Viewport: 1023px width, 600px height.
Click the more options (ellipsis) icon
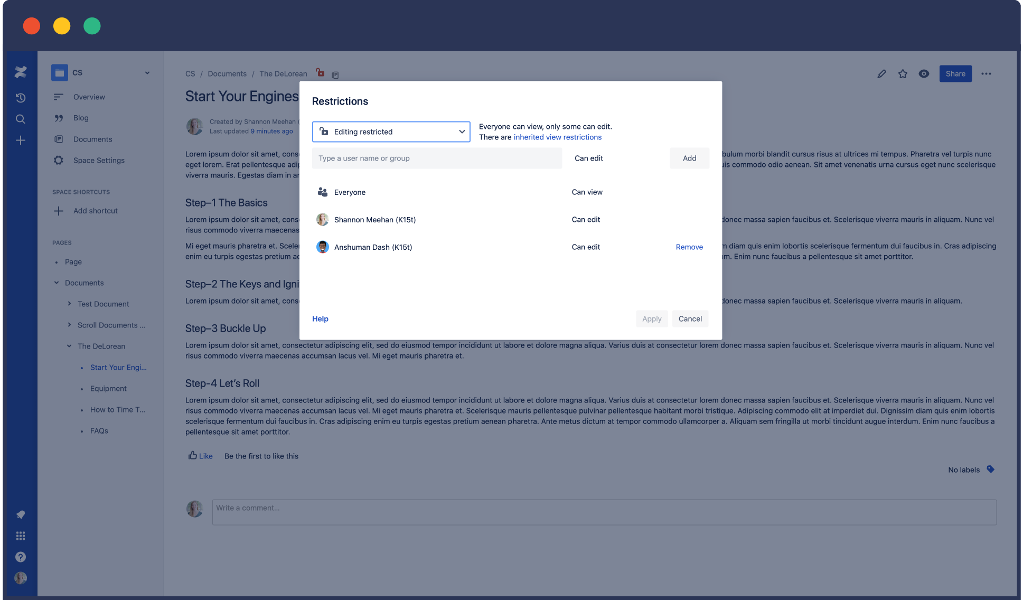pyautogui.click(x=986, y=73)
